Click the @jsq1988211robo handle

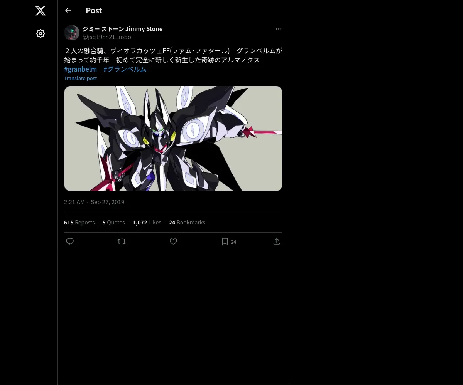click(107, 37)
